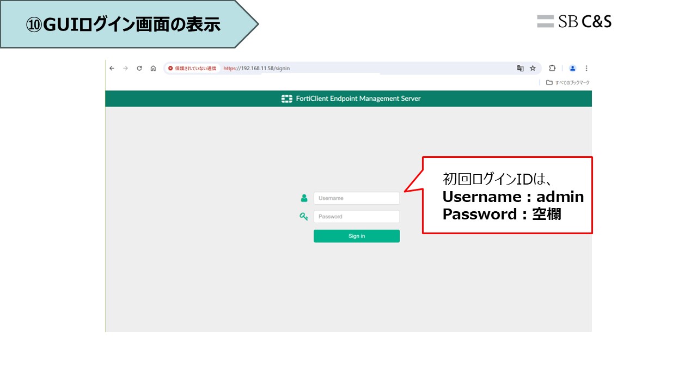
Task: Go to the browser home icon
Action: [153, 68]
